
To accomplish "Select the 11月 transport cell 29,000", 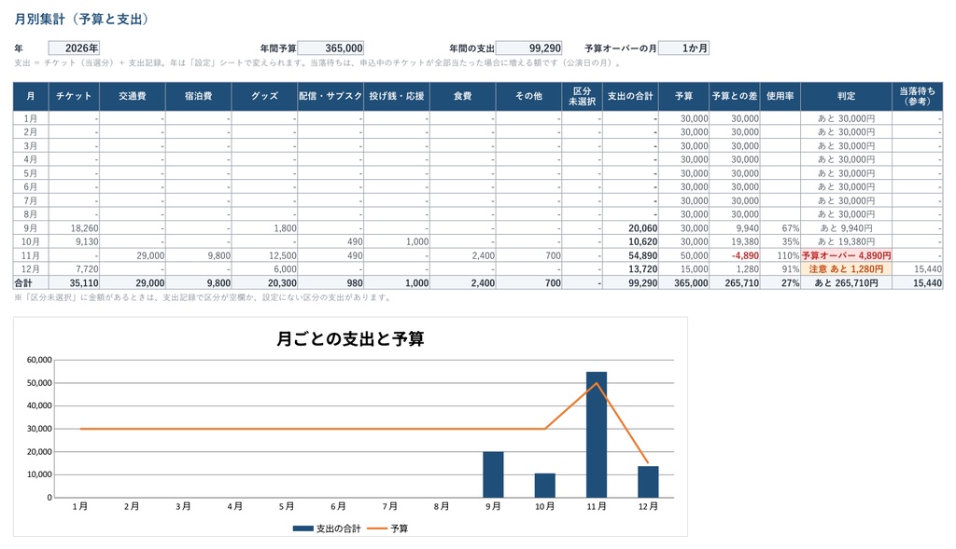I will (x=133, y=255).
